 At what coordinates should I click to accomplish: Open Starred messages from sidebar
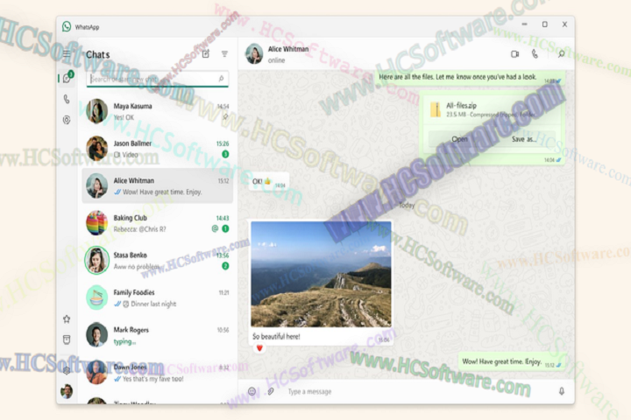(x=67, y=319)
